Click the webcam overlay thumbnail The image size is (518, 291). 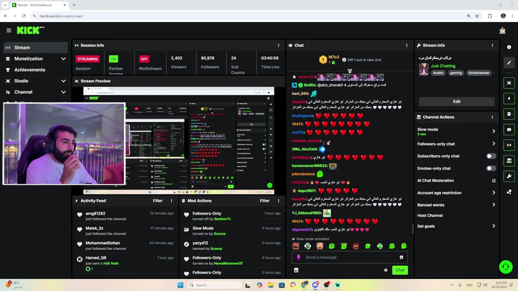tap(64, 143)
